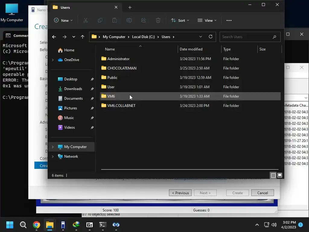309x232 pixels.
Task: Expand My Computer tree node
Action: click(x=53, y=147)
